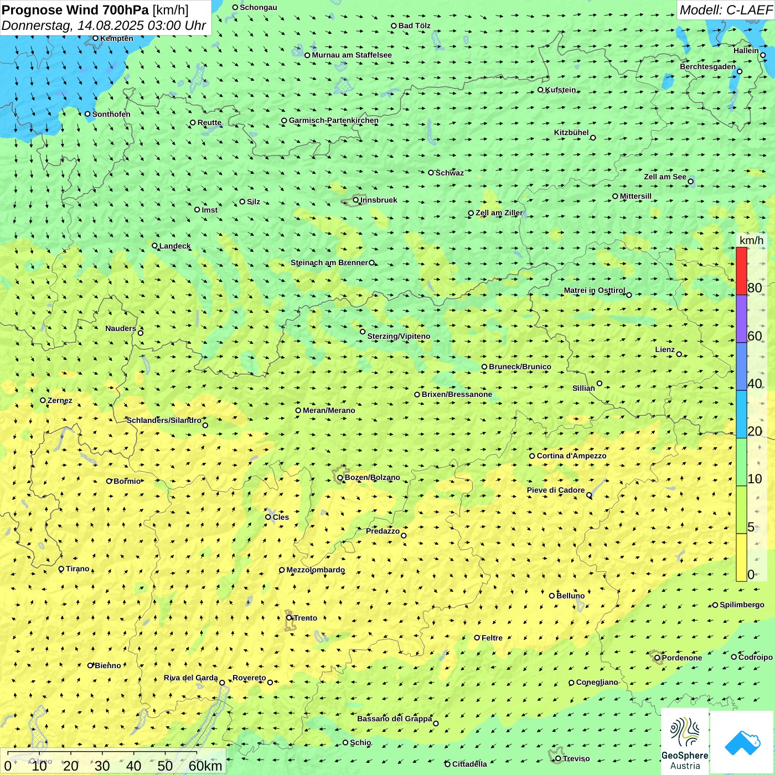Click the Spilimbergo city label

[742, 604]
